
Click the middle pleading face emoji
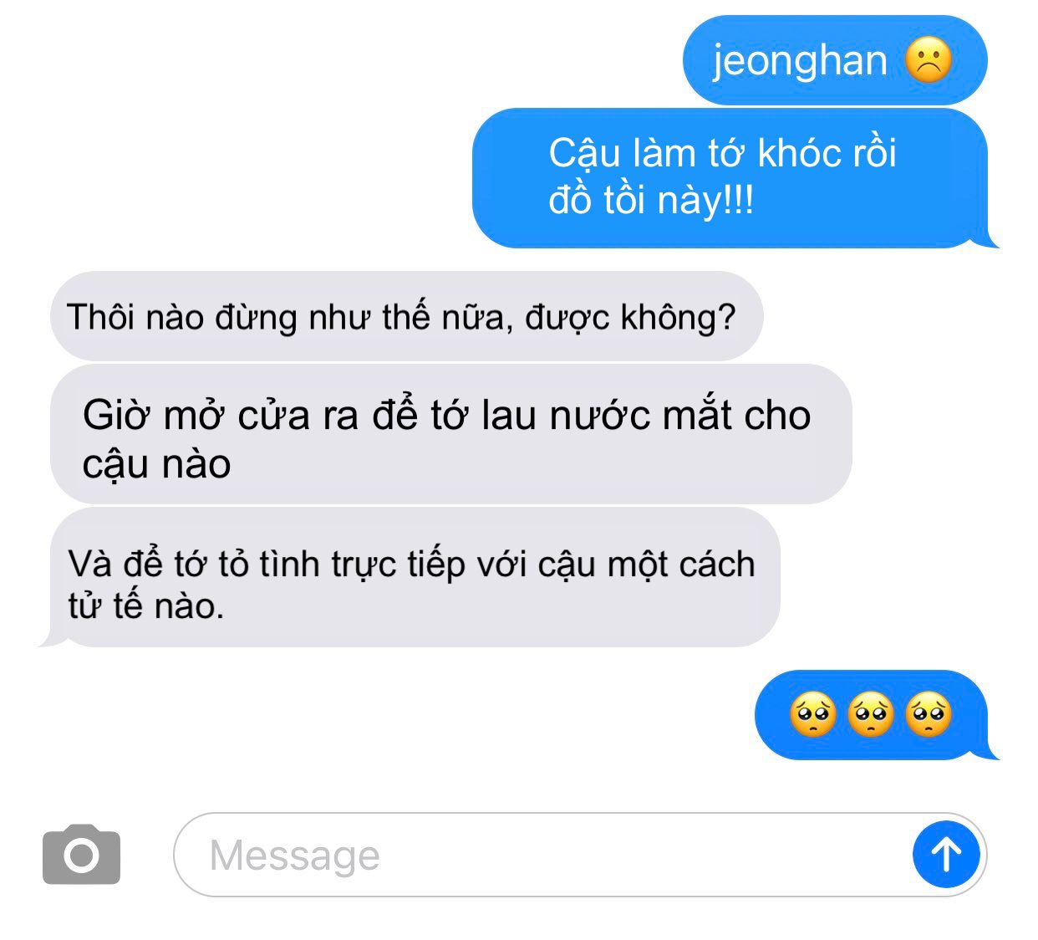click(x=871, y=715)
